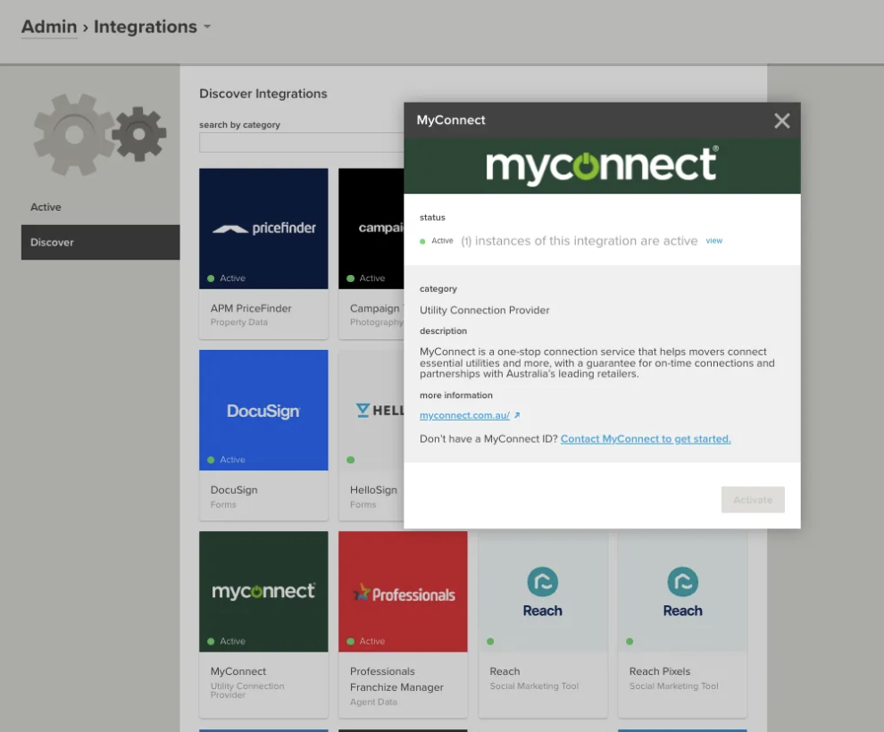
Task: Open the myconnect.com.au link
Action: click(x=464, y=415)
